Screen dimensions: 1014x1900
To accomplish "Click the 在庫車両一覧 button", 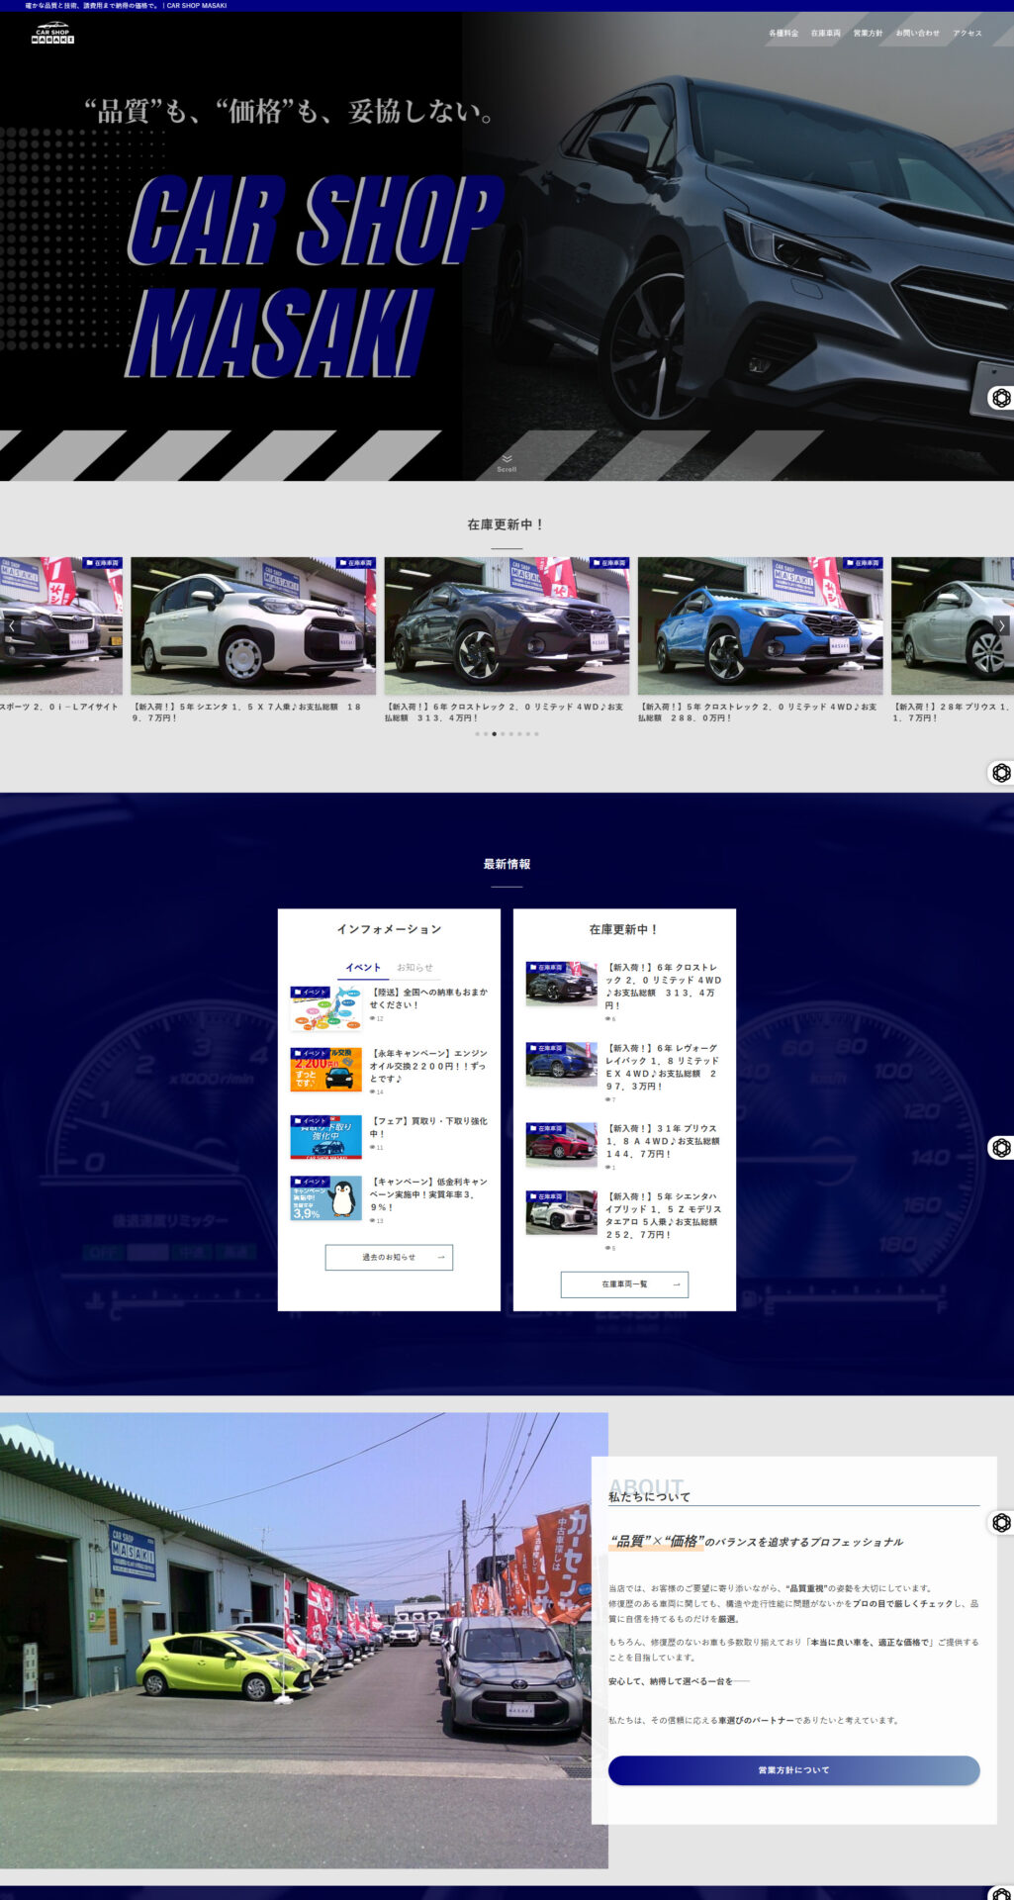I will point(624,1284).
